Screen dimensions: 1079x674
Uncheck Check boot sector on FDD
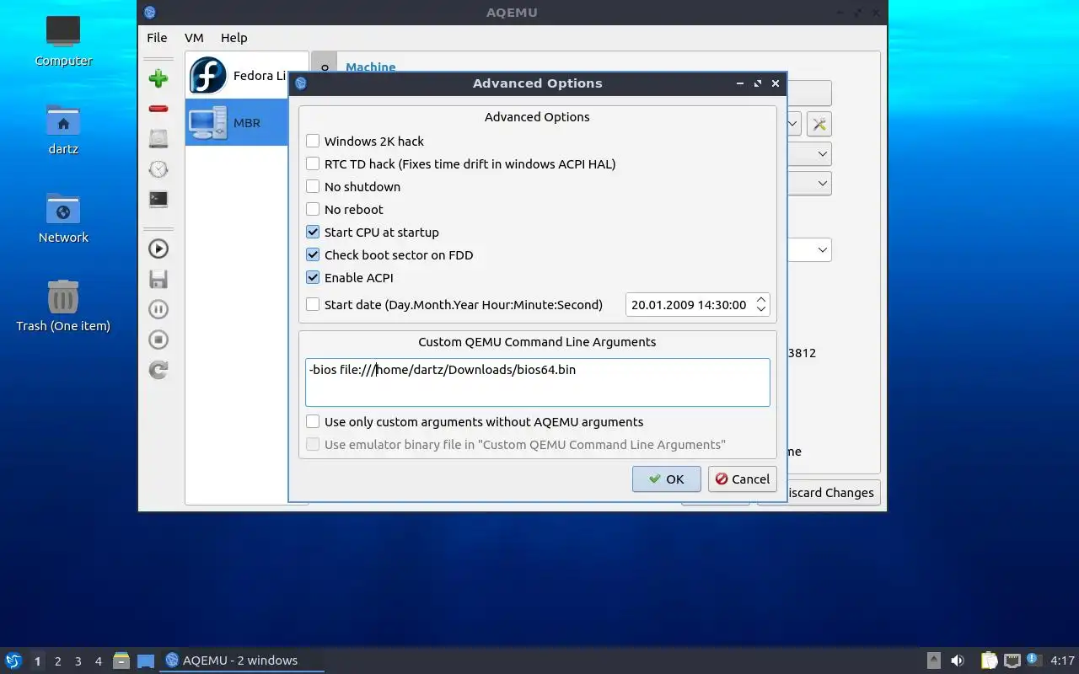[313, 255]
